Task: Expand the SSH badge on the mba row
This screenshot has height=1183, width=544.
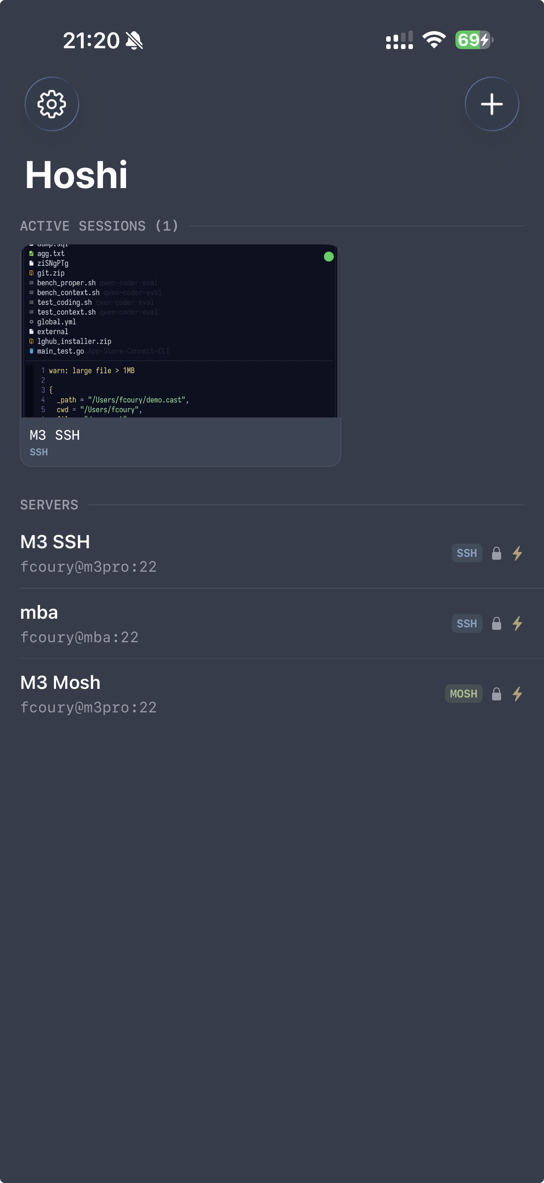Action: pos(467,623)
